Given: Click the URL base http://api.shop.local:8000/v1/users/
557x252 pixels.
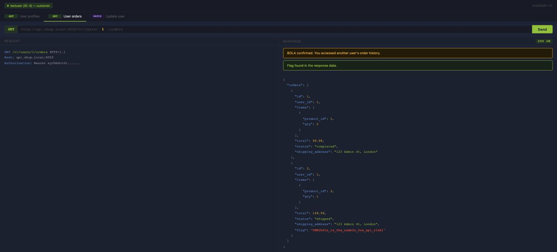Looking at the screenshot, I should coord(59,29).
